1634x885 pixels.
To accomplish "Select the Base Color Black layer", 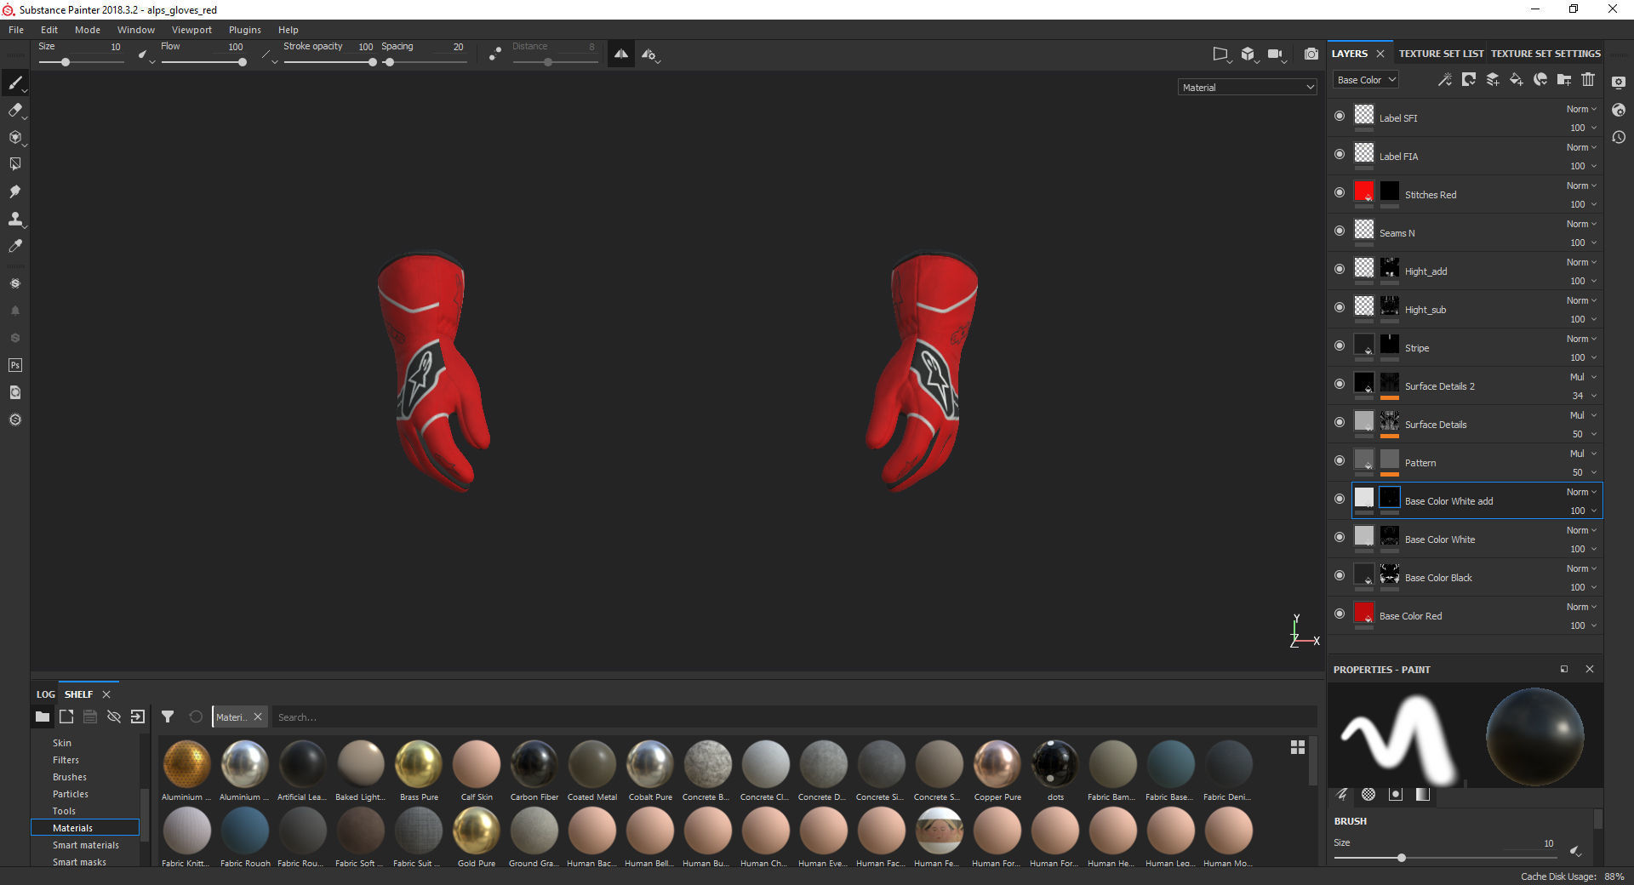I will 1477,577.
